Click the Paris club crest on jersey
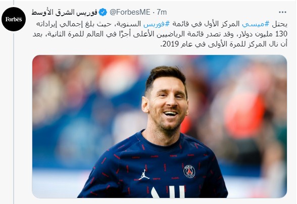 189,171
